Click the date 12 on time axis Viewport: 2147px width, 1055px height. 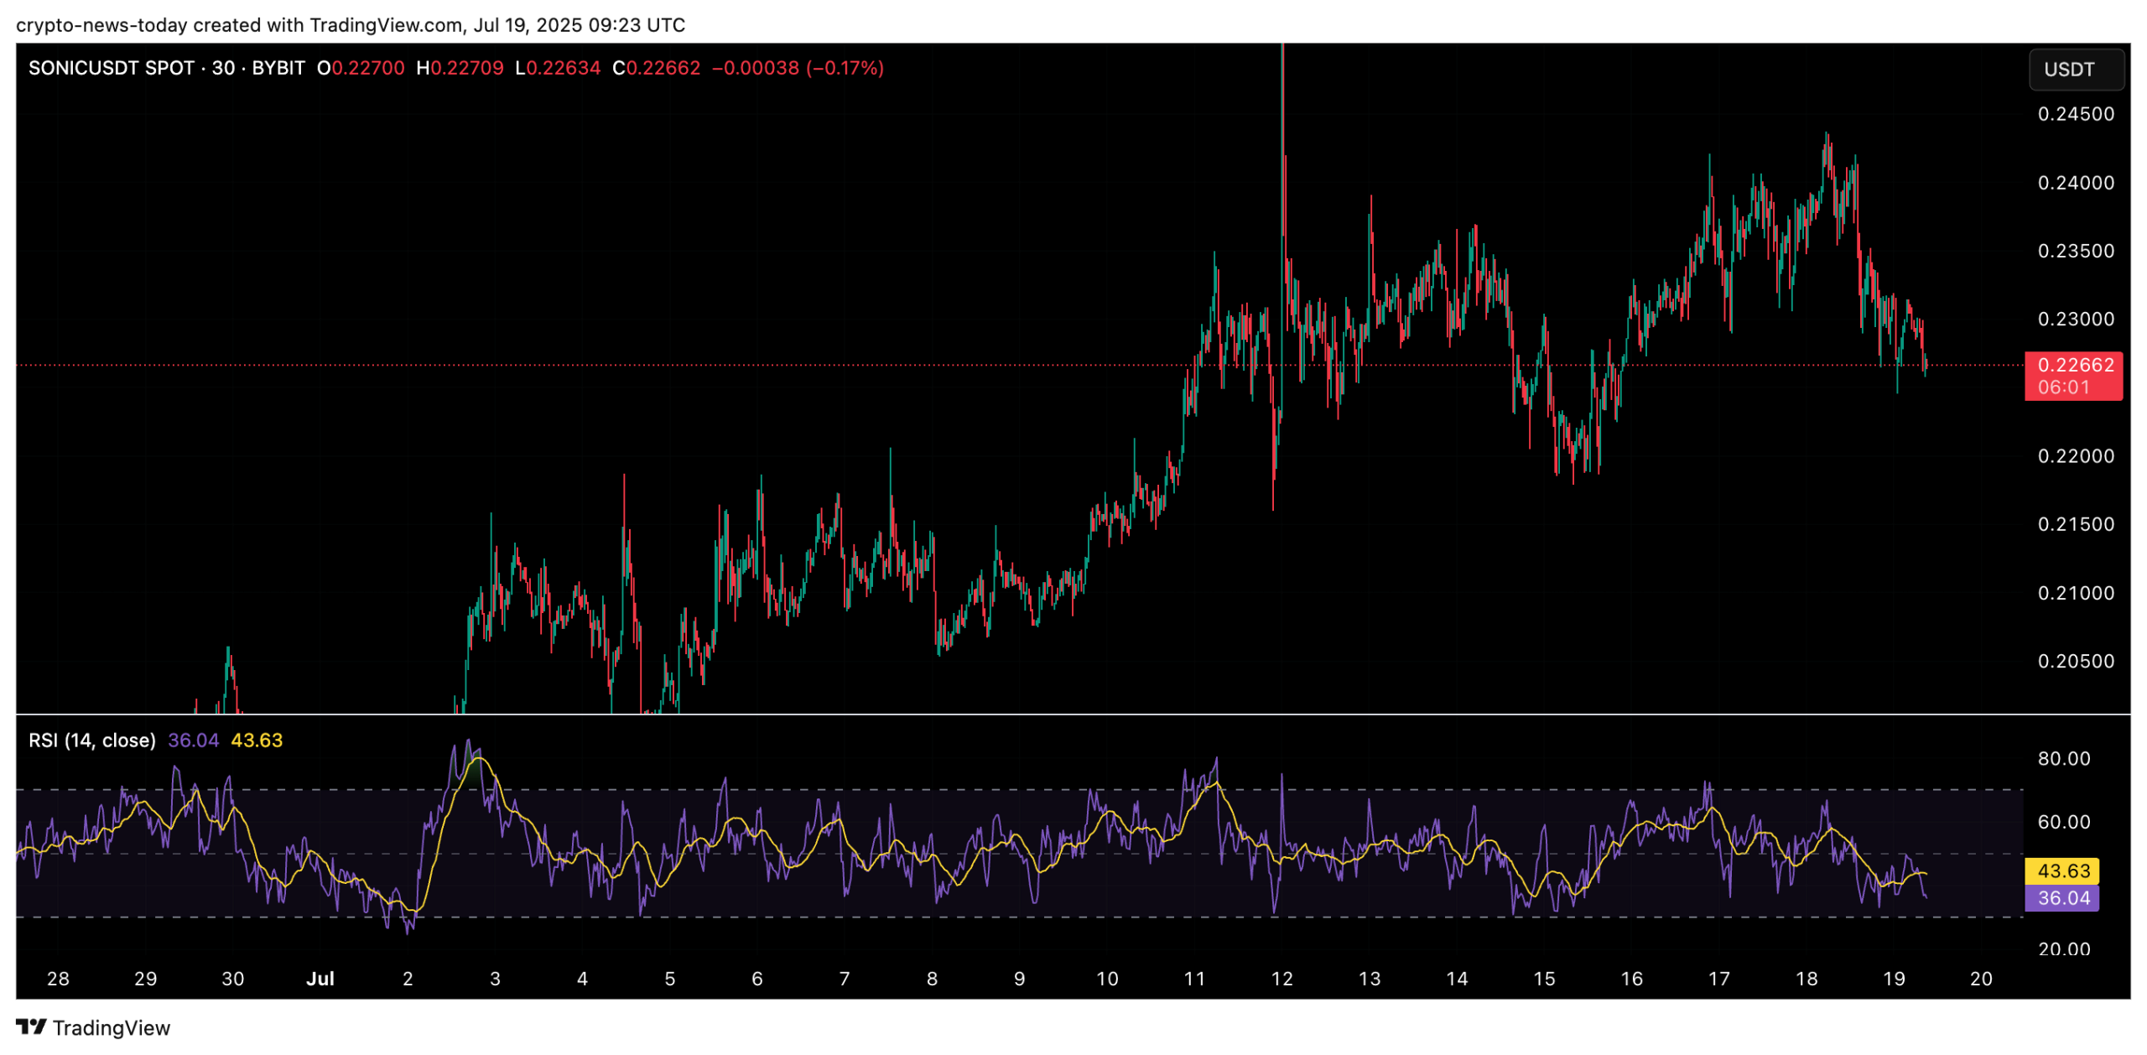coord(1281,979)
